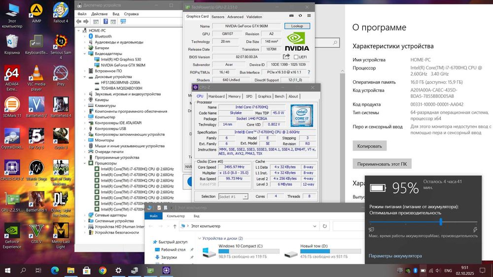The image size is (493, 277).
Task: Click the Копировать button in Settings
Action: pos(369,146)
